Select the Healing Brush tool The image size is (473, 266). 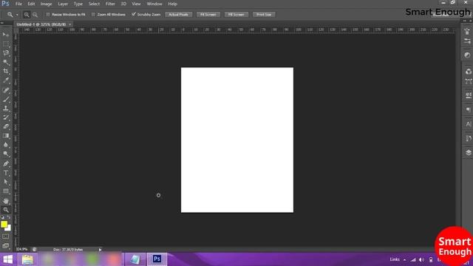6,90
